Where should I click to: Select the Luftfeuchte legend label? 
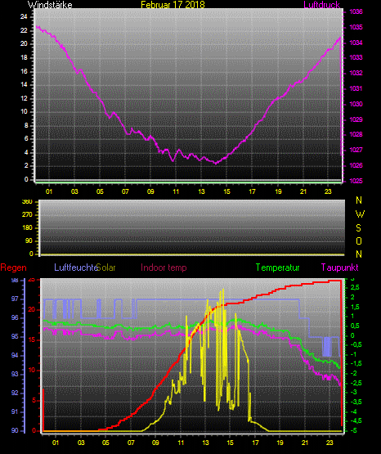pyautogui.click(x=76, y=267)
